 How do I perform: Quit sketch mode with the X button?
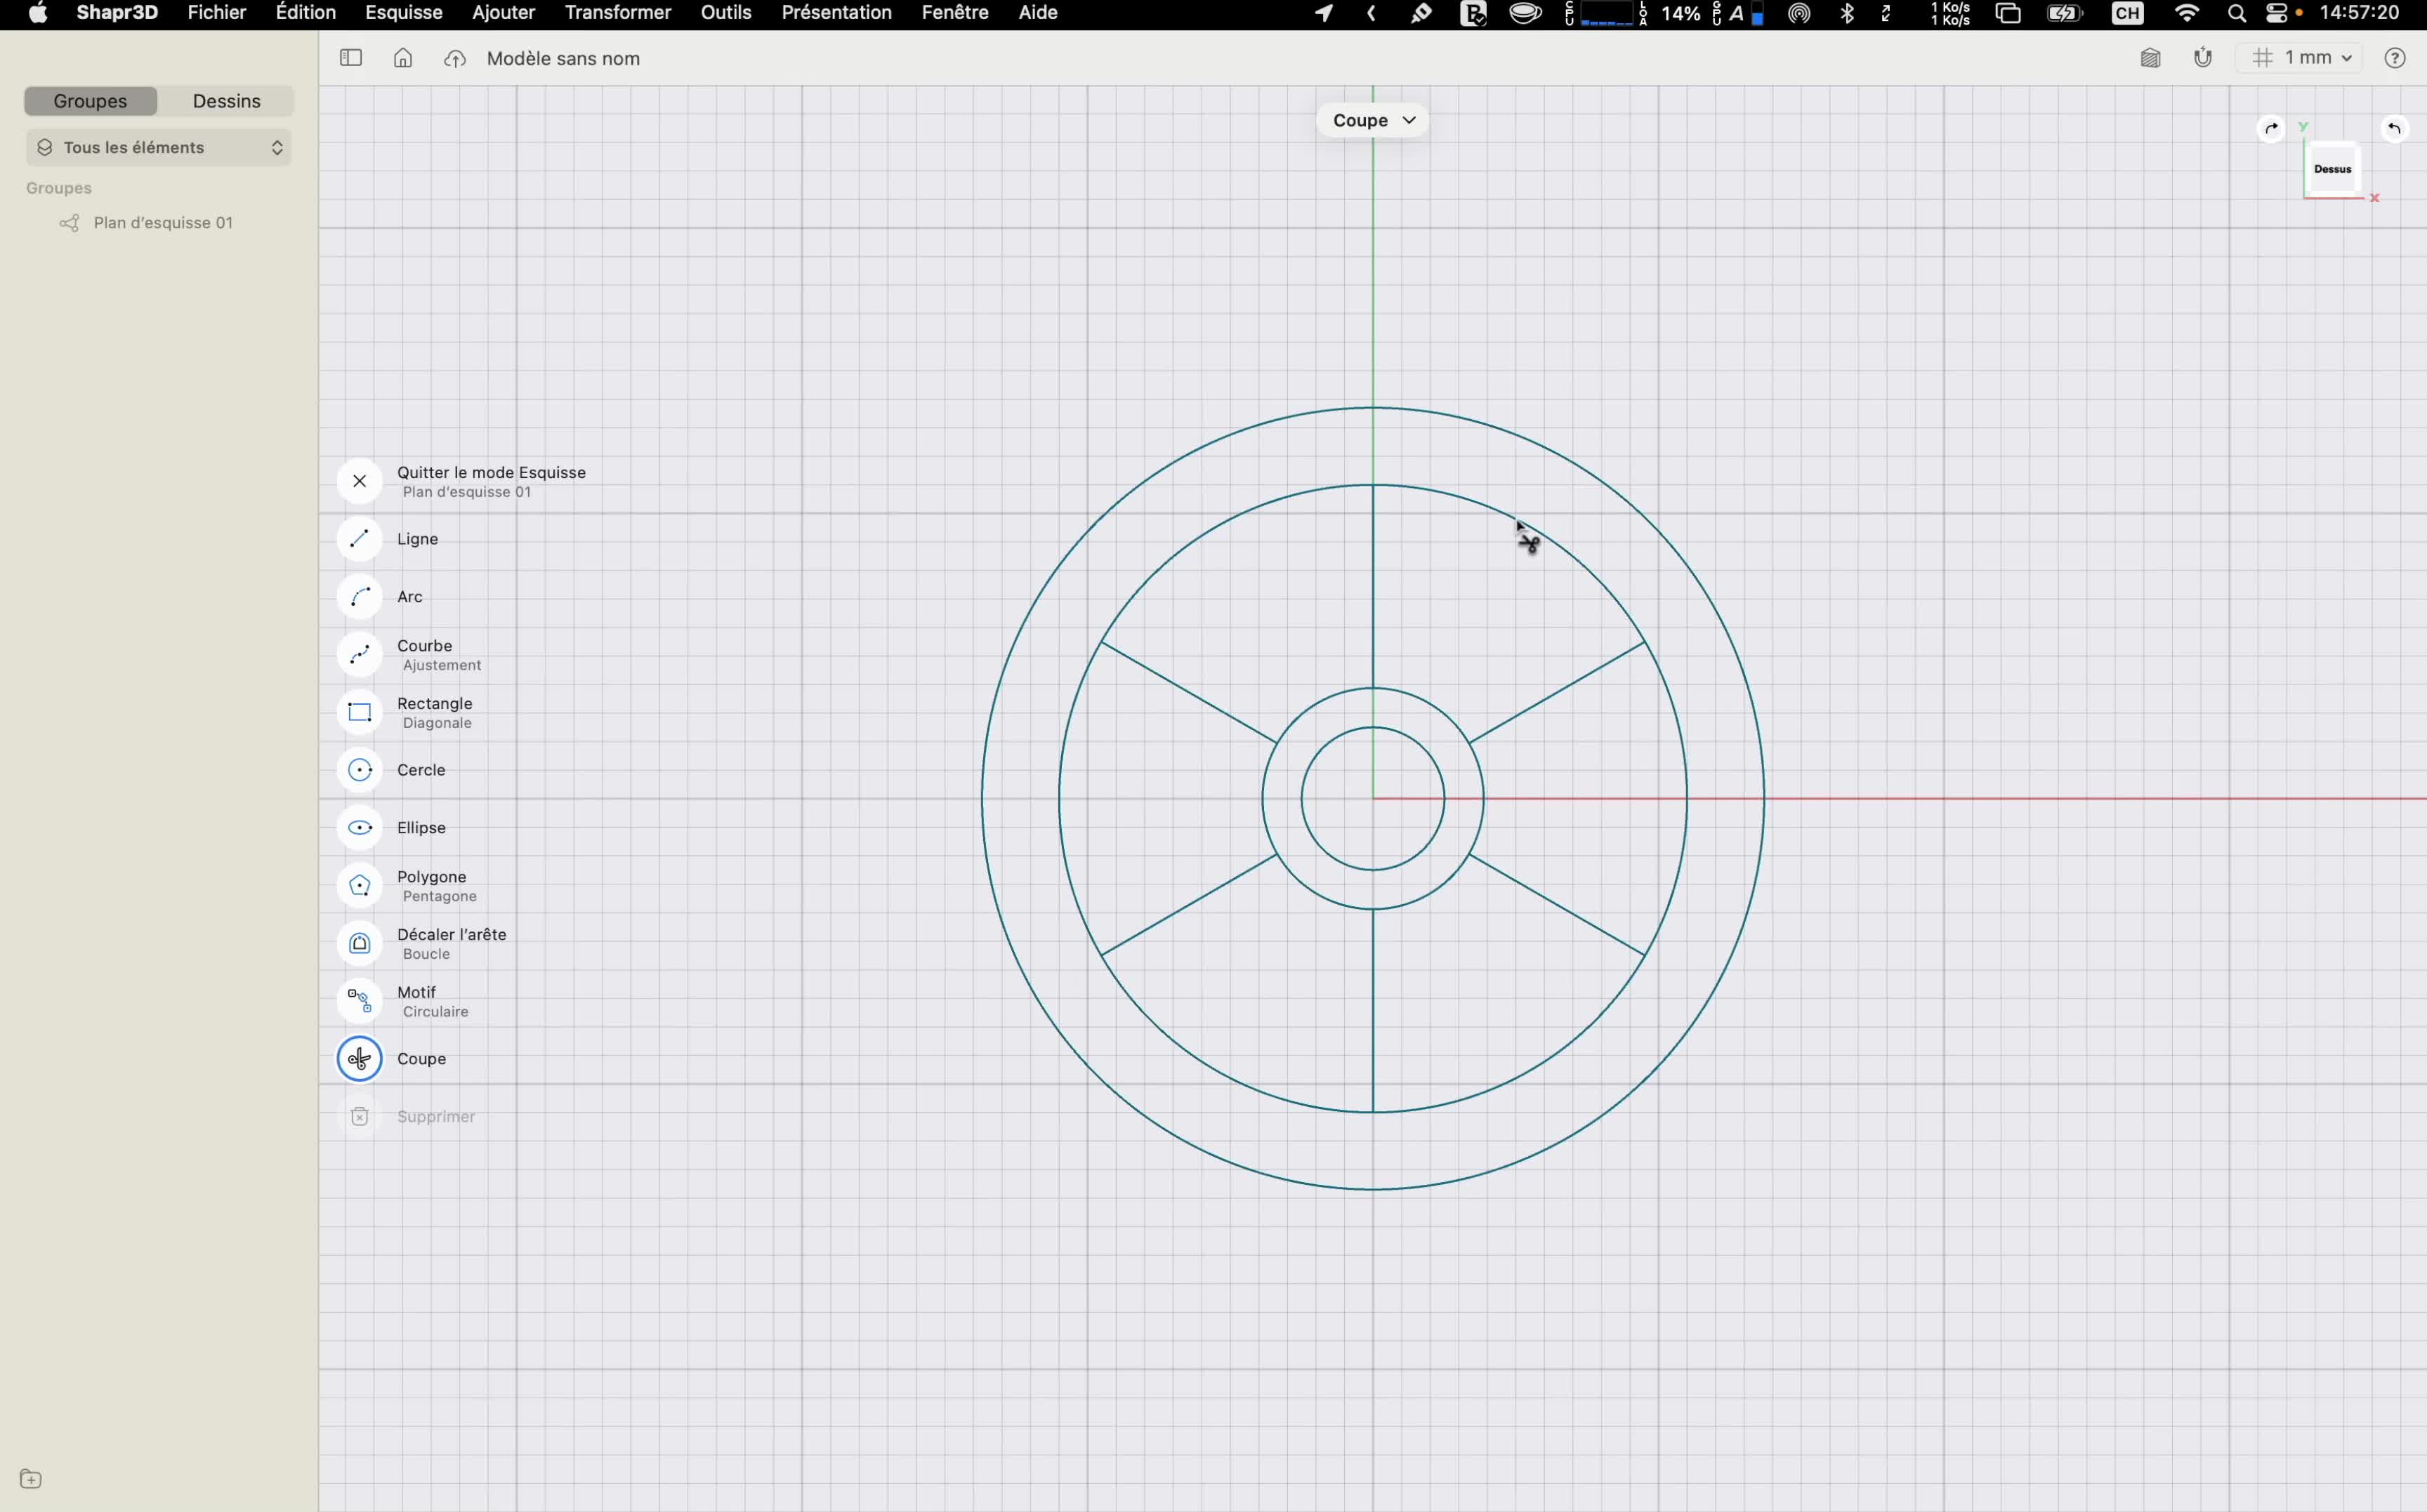[359, 481]
